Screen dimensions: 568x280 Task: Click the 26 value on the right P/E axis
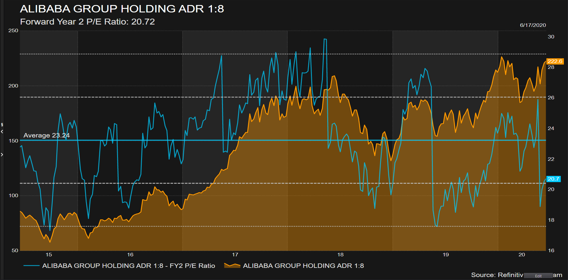tap(551, 98)
